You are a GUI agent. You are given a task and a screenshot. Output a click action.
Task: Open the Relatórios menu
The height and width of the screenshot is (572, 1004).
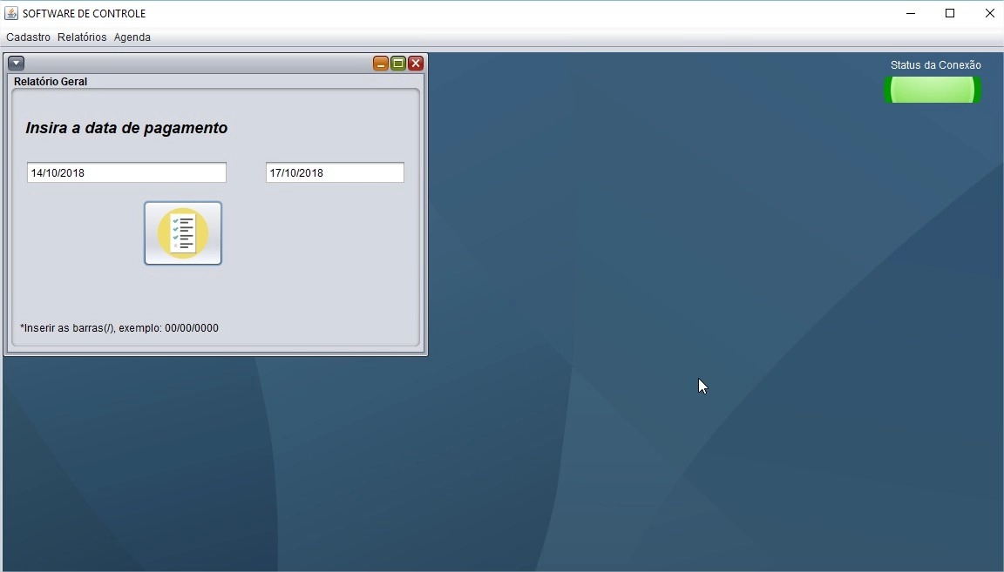(82, 37)
